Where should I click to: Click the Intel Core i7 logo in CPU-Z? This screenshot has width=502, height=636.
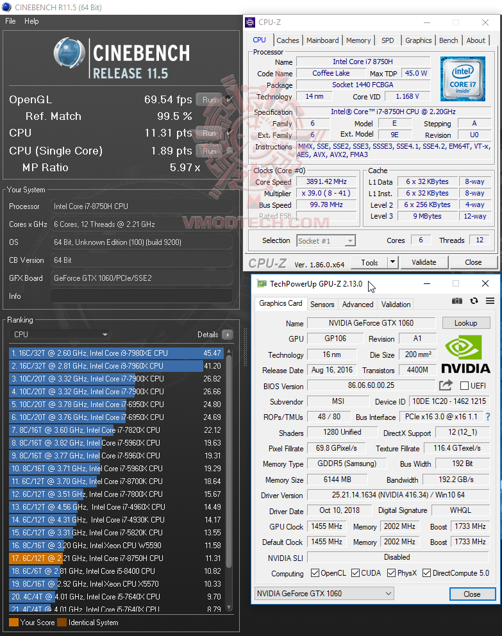pyautogui.click(x=463, y=79)
